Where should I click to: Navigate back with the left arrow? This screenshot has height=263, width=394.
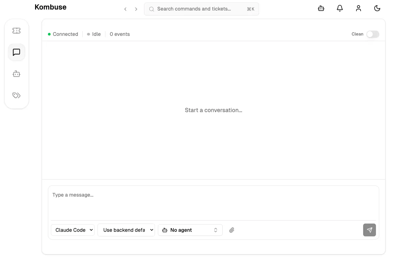click(125, 9)
